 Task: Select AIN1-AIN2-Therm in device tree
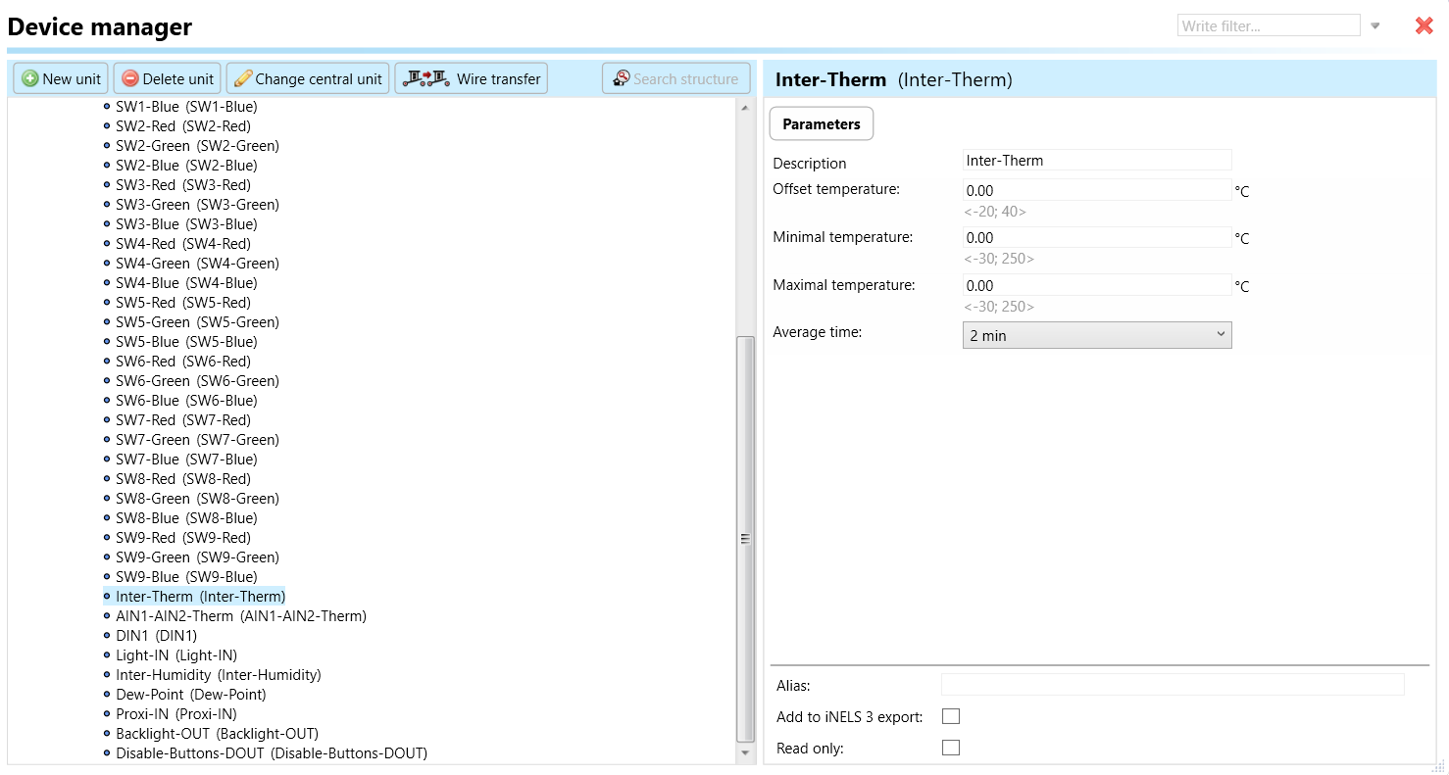point(240,616)
